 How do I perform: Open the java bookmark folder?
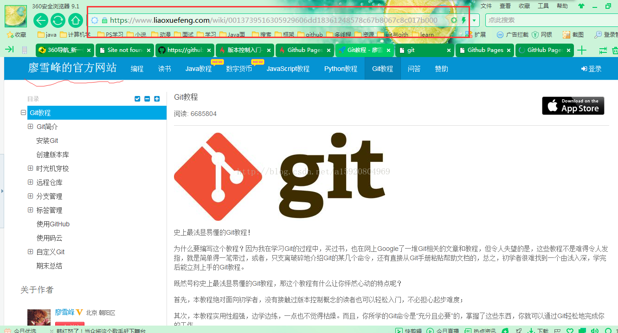[x=47, y=34]
